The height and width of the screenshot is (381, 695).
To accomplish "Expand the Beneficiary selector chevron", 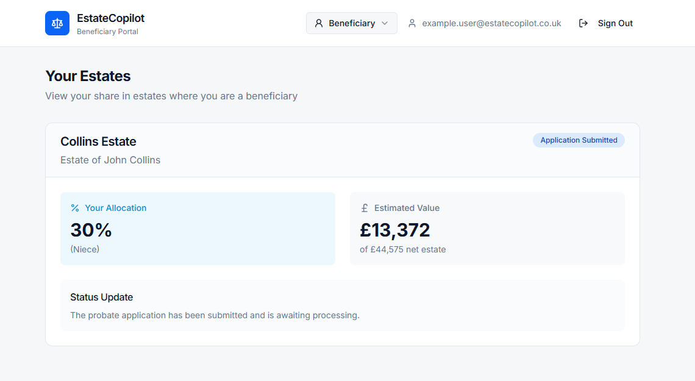I will [x=385, y=23].
